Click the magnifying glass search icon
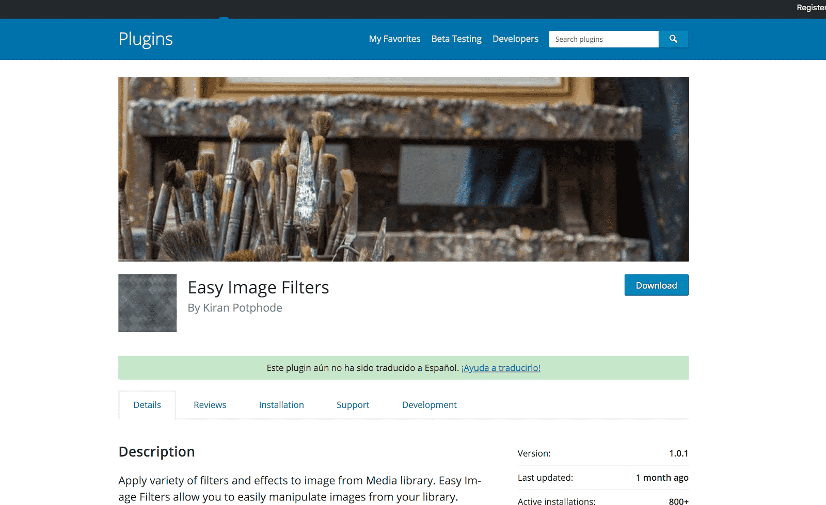 (673, 39)
